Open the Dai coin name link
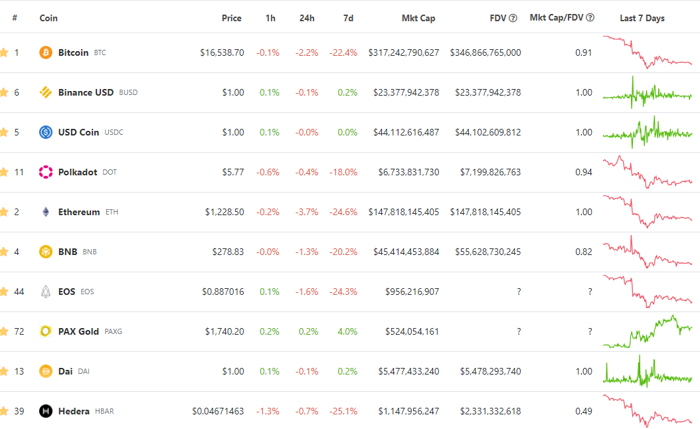The image size is (700, 429). (65, 371)
